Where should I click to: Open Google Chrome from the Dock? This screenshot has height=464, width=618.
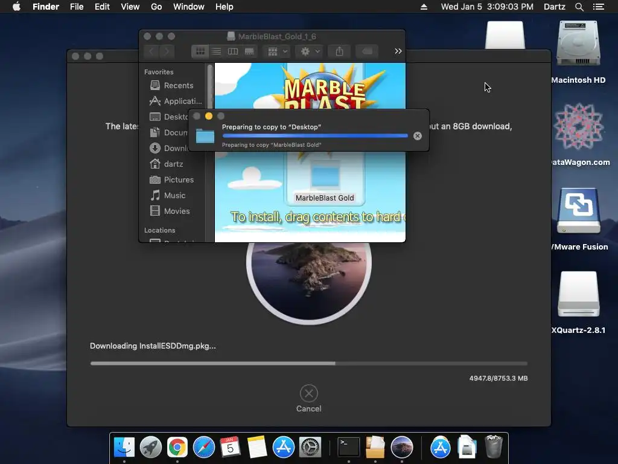[x=177, y=447]
